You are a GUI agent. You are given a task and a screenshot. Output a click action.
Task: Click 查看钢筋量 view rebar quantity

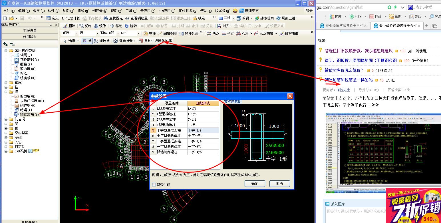click(136, 18)
